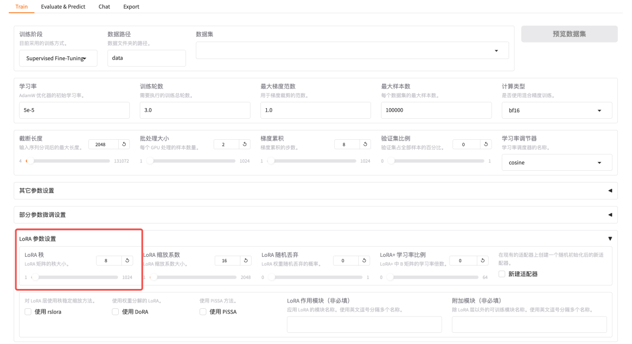This screenshot has width=632, height=344.
Task: Click the 附加模块 text box
Action: click(529, 324)
